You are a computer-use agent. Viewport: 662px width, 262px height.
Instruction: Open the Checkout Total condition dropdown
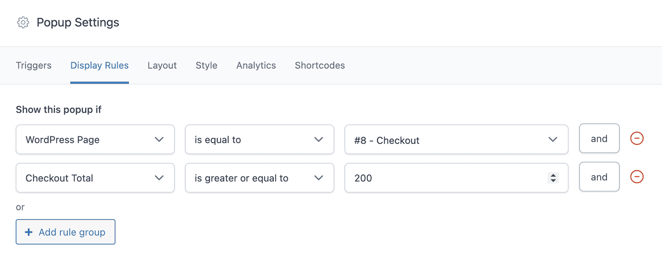pos(95,178)
